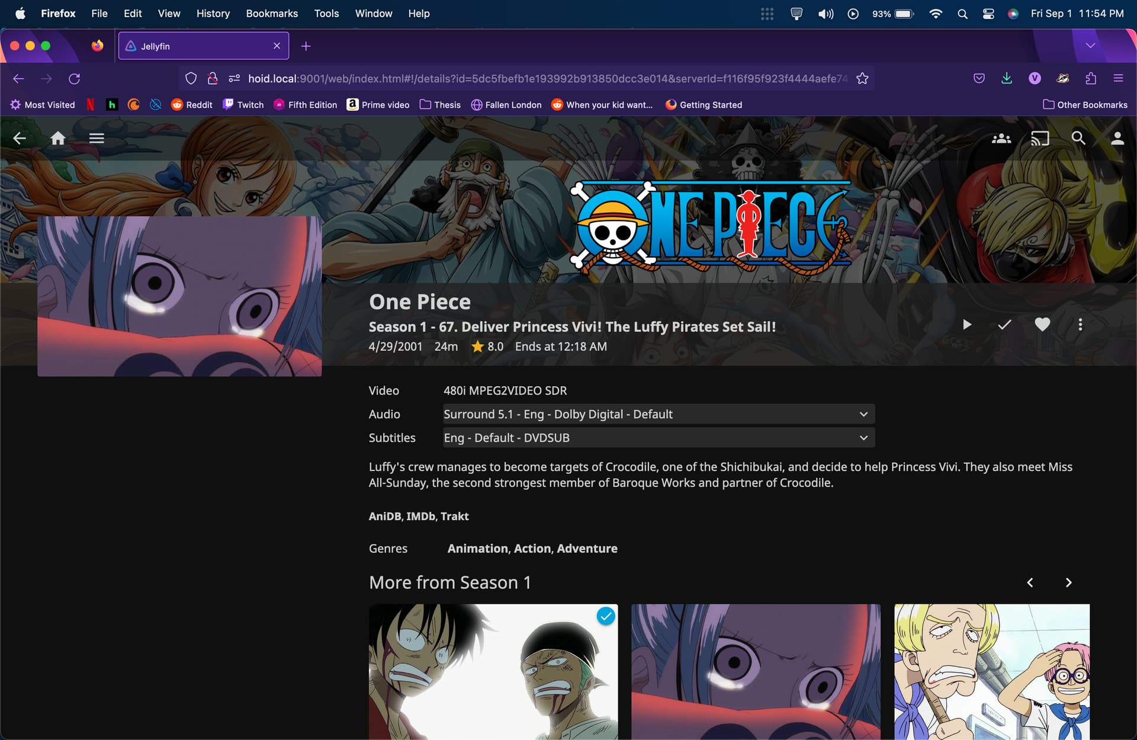Toggle played checkmark on first episode thumbnail
This screenshot has width=1137, height=740.
point(605,616)
